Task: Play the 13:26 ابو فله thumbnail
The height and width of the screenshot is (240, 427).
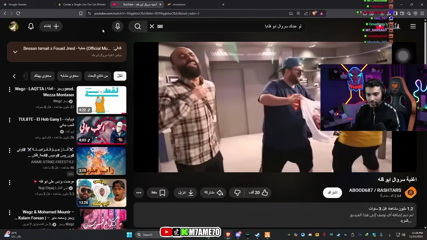Action: (101, 193)
